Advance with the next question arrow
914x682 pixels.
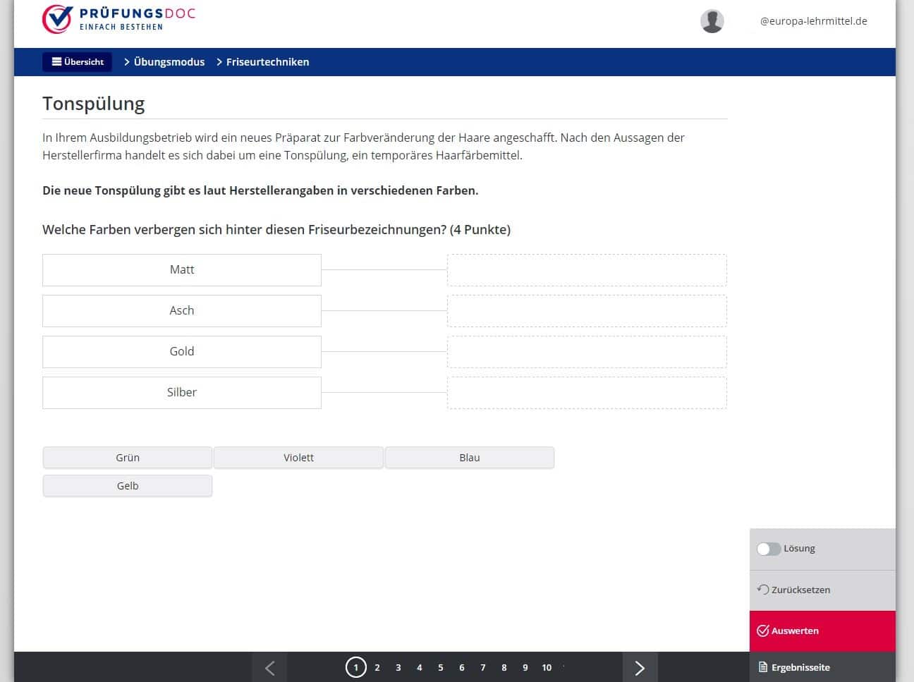click(x=640, y=667)
